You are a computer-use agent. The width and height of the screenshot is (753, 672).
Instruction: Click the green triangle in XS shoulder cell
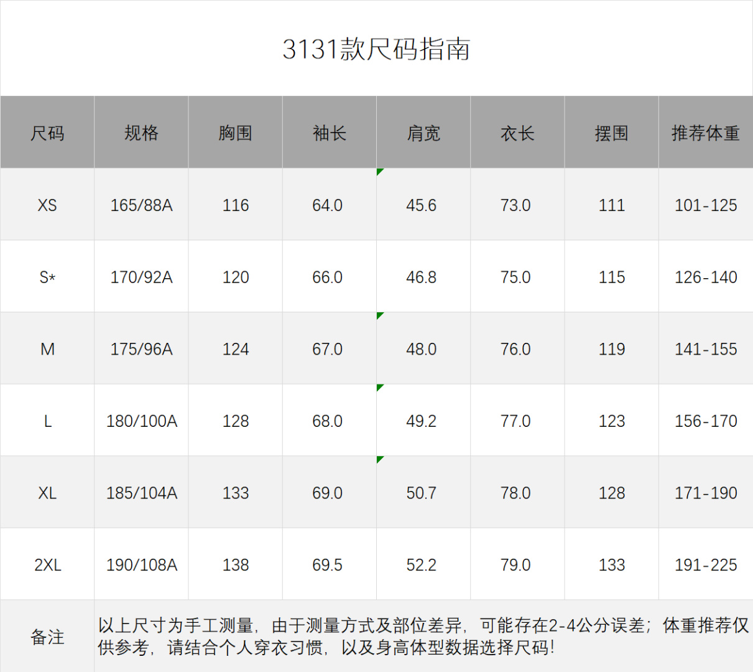click(379, 171)
